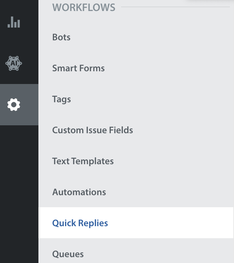Viewport: 234px width, 263px height.
Task: Open Text Templates
Action: pyautogui.click(x=83, y=161)
